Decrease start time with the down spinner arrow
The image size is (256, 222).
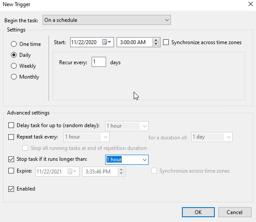pyautogui.click(x=156, y=44)
